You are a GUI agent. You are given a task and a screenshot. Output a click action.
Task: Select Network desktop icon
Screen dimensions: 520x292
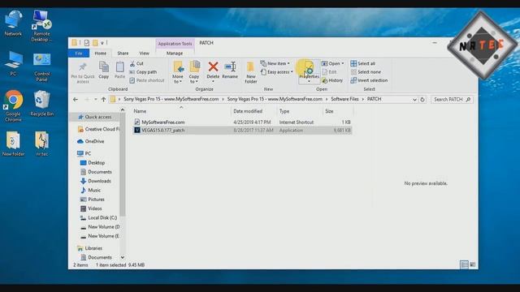coord(13,24)
